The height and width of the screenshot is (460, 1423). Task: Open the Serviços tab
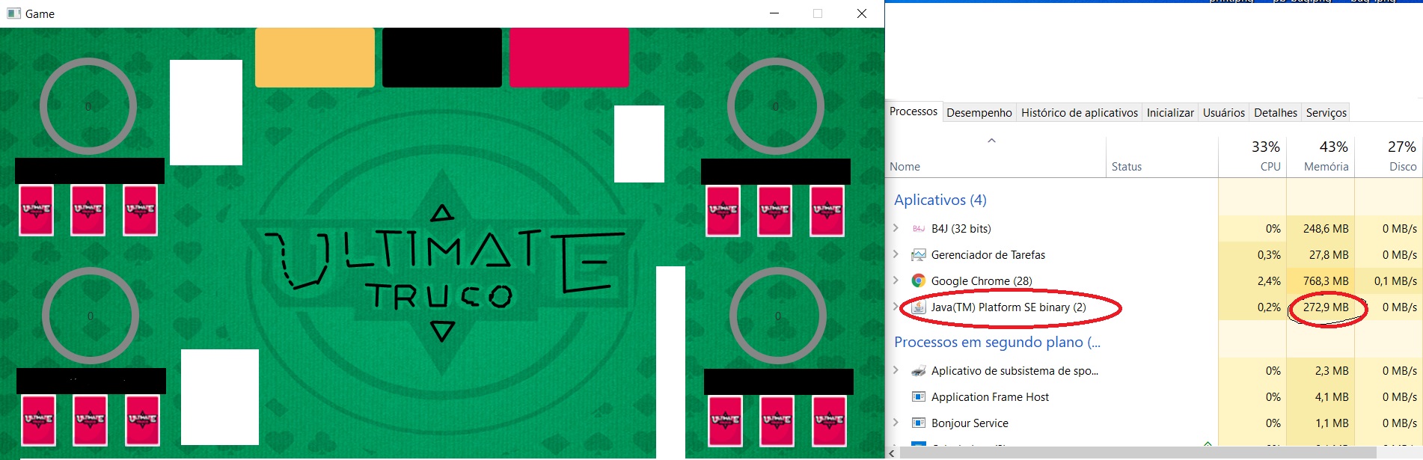click(1326, 113)
